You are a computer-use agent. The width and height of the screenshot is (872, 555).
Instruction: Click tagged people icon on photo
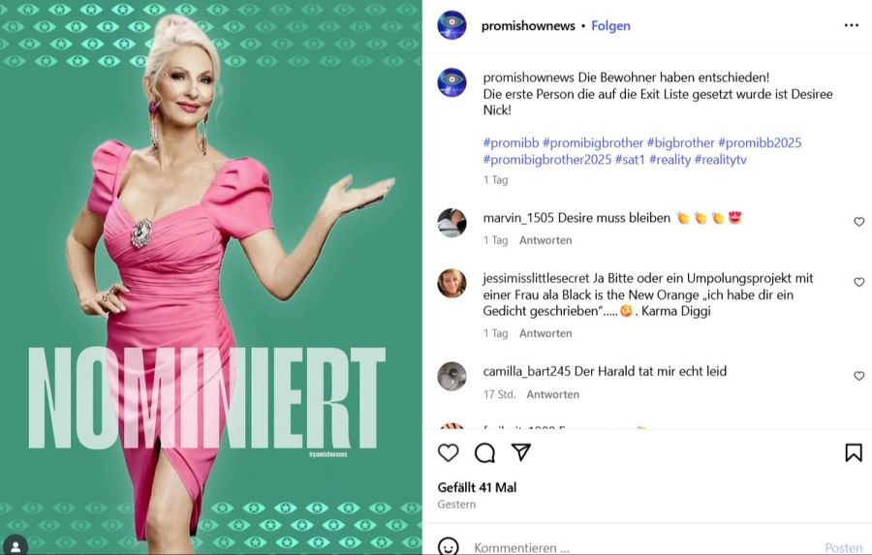15,546
